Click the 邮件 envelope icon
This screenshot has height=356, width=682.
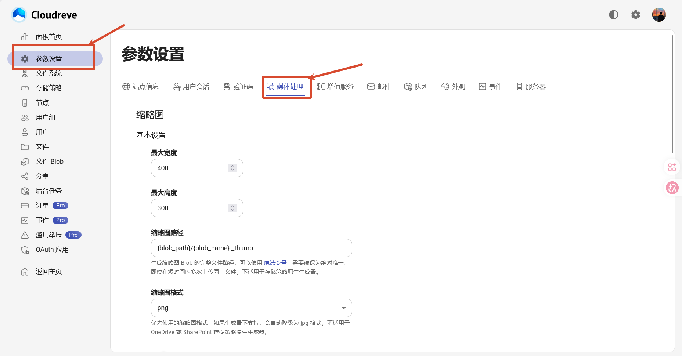[371, 87]
